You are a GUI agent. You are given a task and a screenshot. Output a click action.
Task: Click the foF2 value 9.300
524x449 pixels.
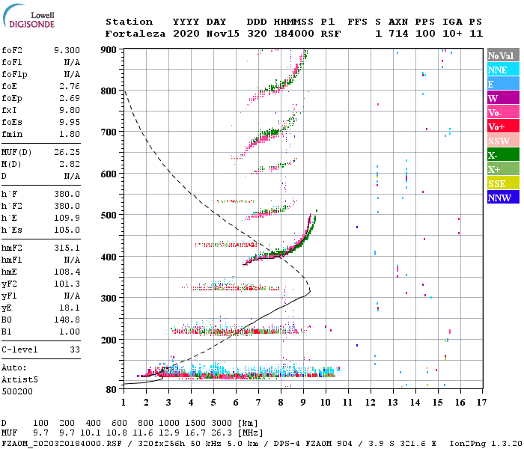click(x=67, y=50)
